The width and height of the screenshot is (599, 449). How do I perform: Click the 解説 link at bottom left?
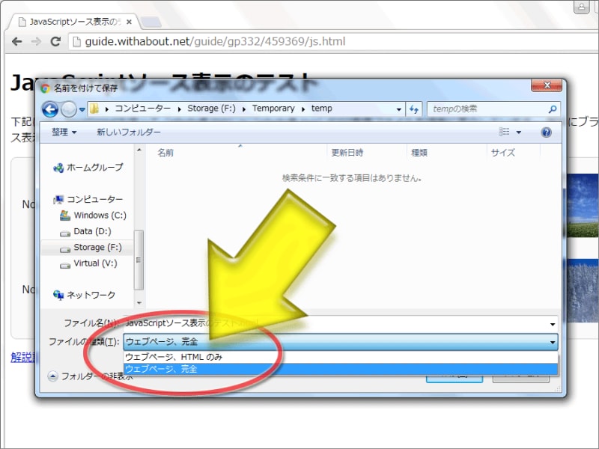pos(21,358)
